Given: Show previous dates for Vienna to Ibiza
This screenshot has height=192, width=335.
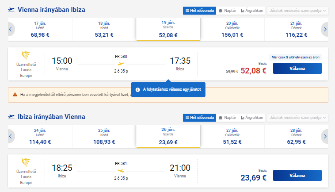Looking at the screenshot, I should 11,29.
